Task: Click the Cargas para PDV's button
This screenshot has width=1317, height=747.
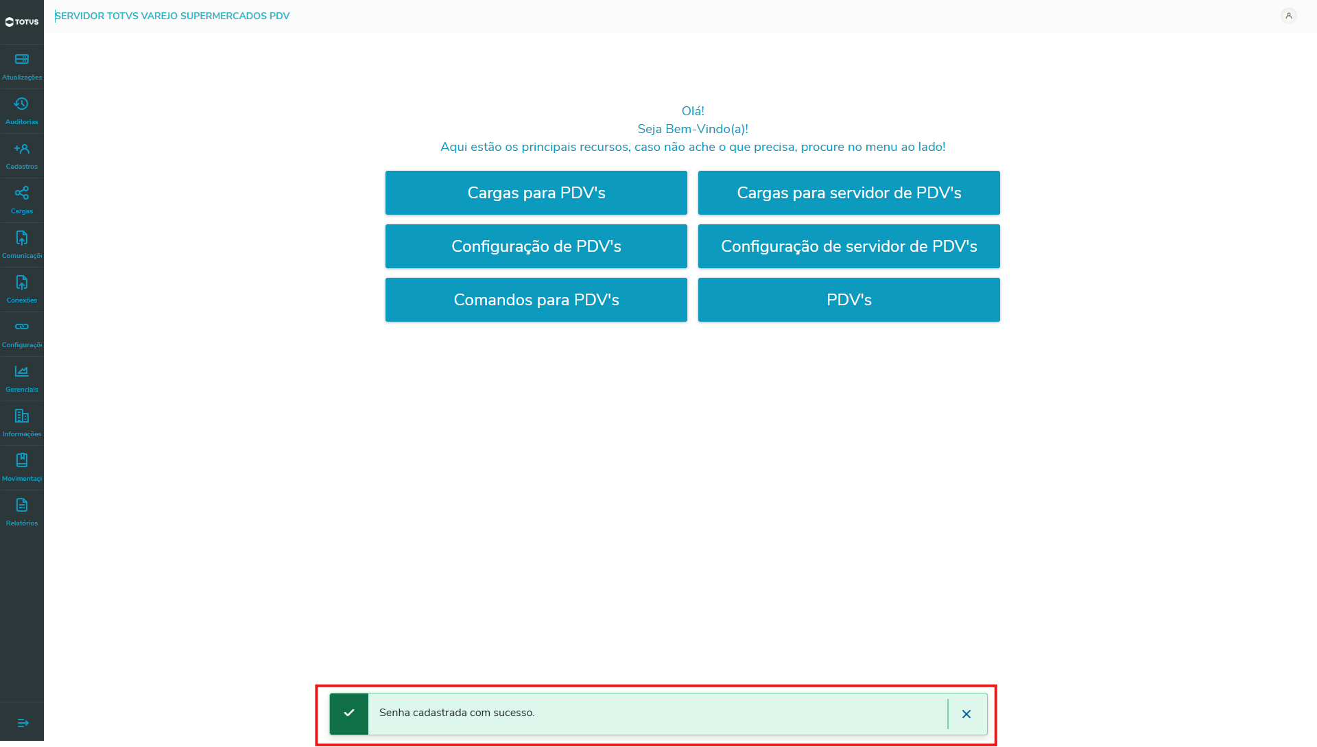Action: pos(536,193)
